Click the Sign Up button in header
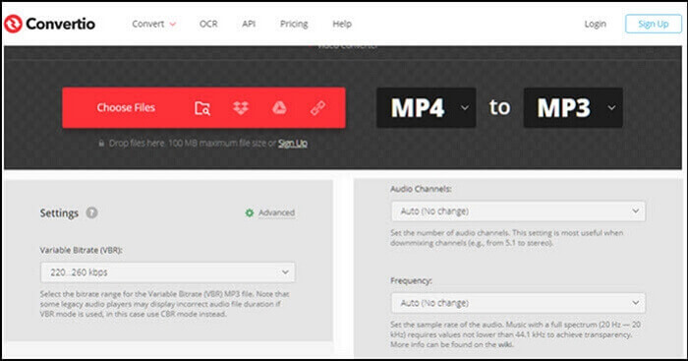Image resolution: width=688 pixels, height=361 pixels. (654, 24)
